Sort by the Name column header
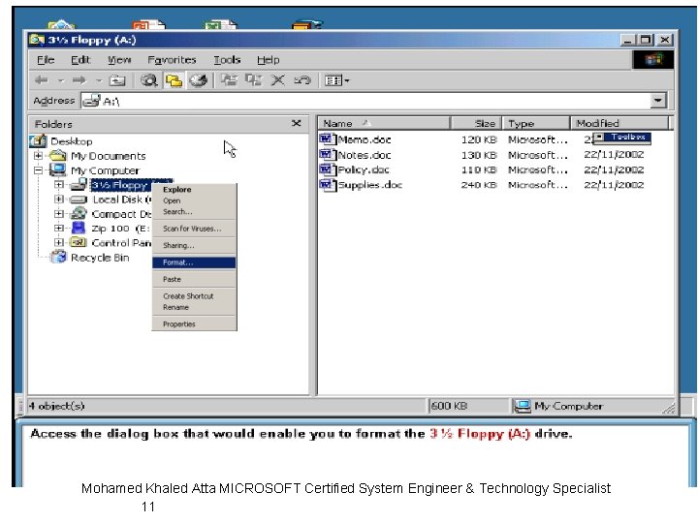The width and height of the screenshot is (698, 523). point(384,123)
